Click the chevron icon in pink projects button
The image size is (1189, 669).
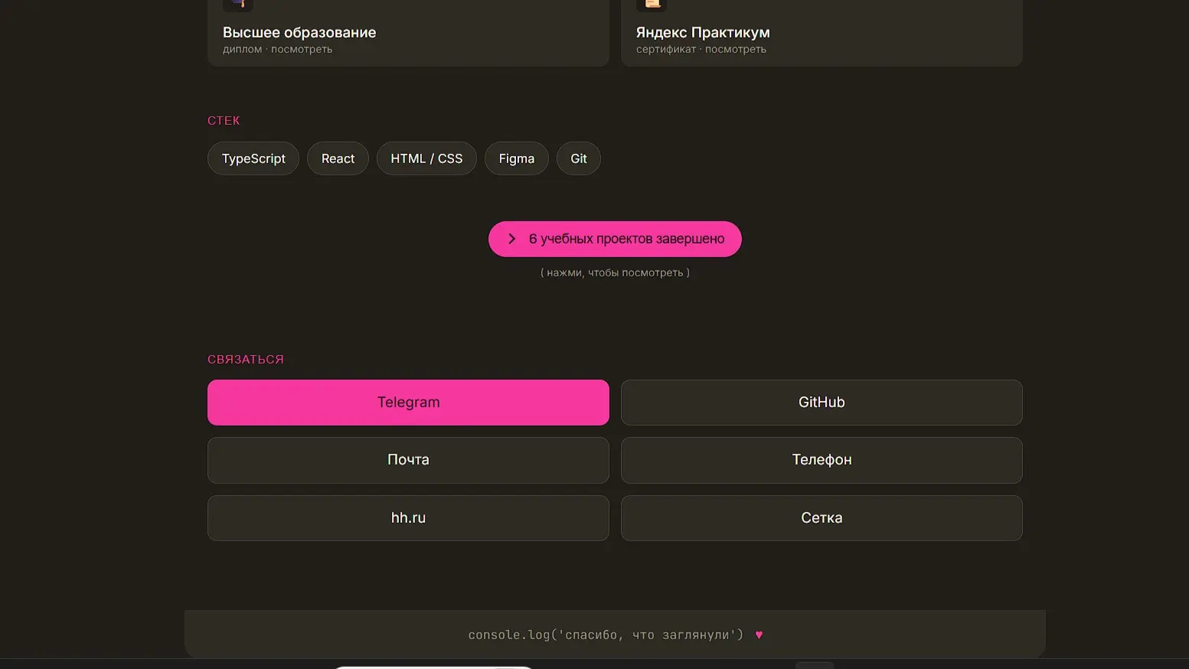pos(511,239)
